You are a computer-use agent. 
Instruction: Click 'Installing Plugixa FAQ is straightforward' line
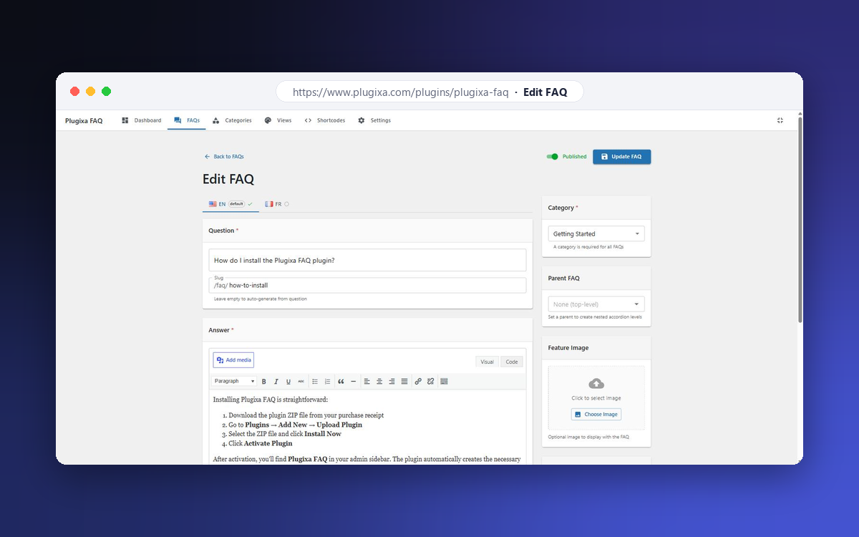coord(271,400)
